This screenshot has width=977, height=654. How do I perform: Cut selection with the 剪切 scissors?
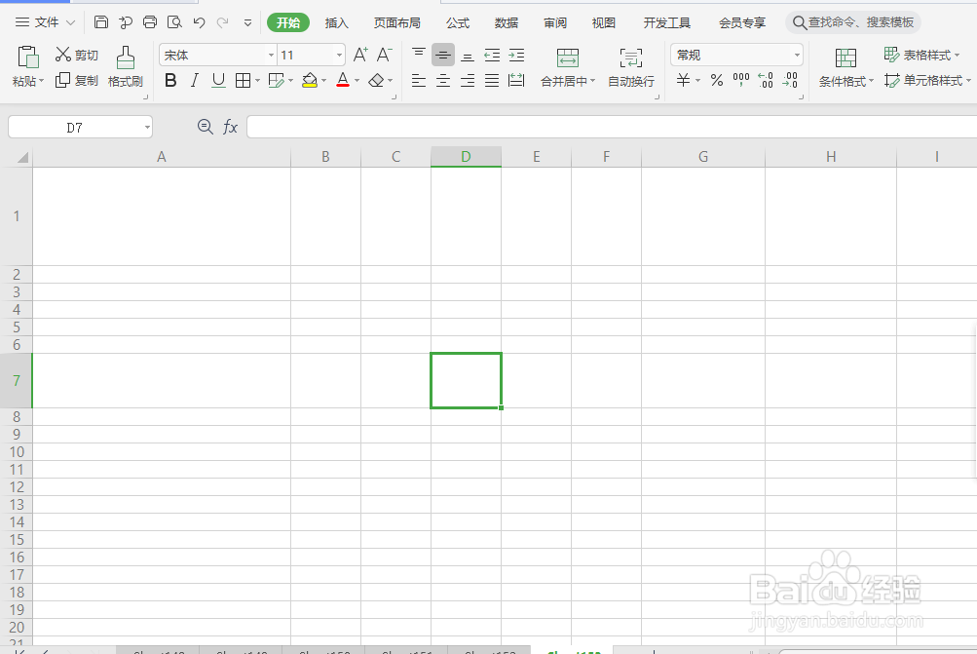(x=77, y=55)
